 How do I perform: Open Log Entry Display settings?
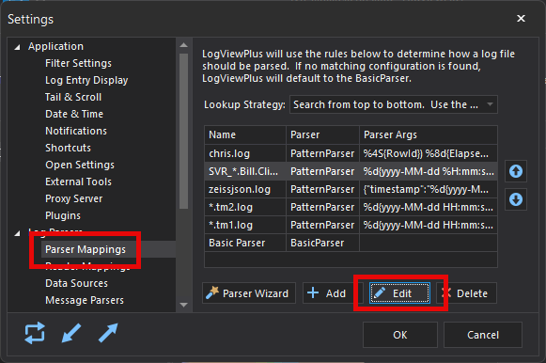[86, 80]
